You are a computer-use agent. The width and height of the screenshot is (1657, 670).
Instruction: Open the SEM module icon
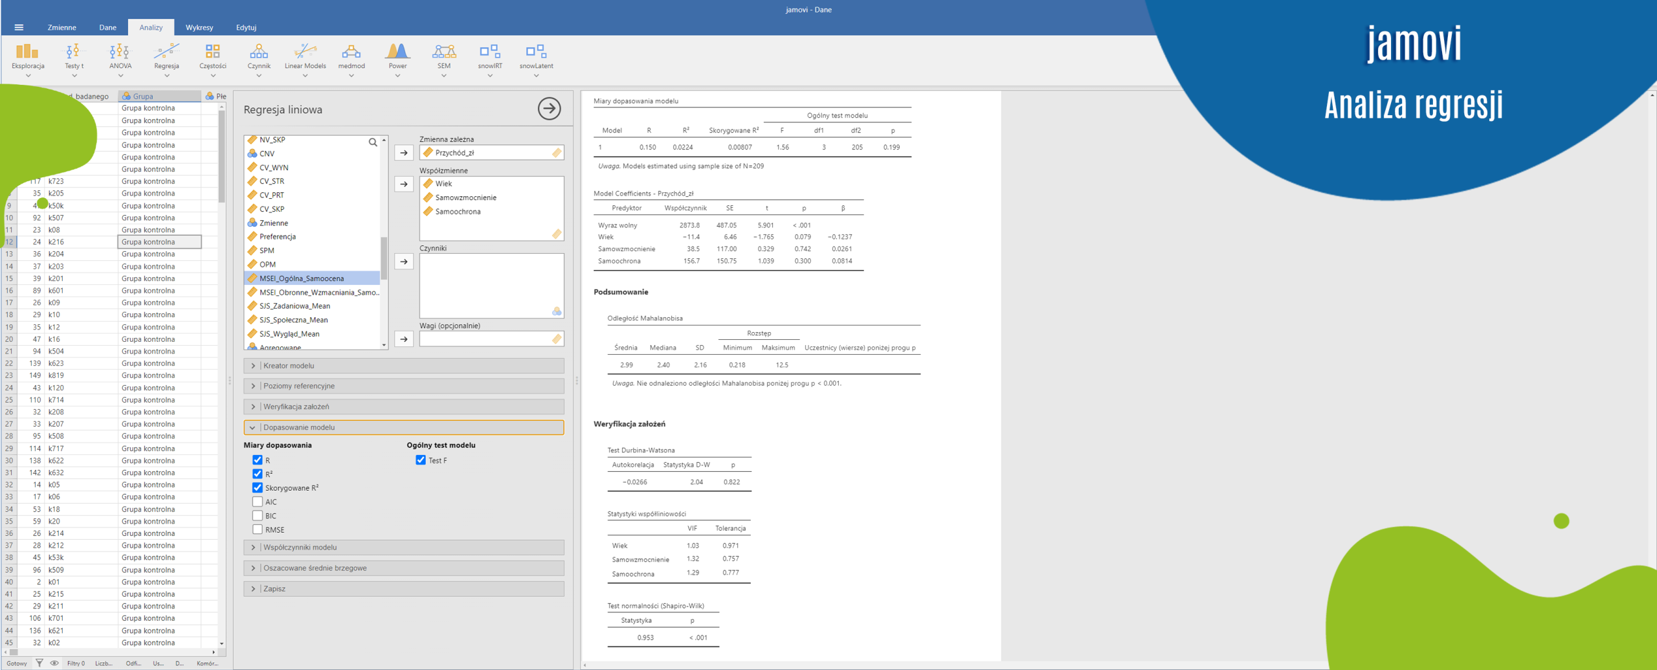click(x=443, y=57)
